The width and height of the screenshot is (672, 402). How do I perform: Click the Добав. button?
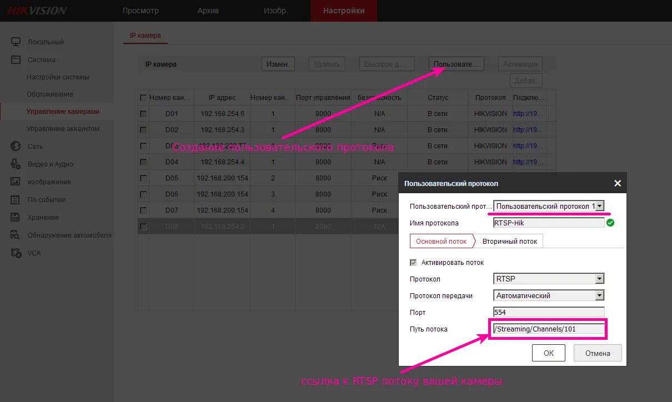(x=525, y=81)
